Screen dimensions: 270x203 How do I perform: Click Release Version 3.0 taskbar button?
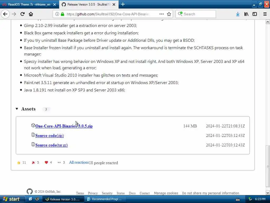click(x=63, y=199)
